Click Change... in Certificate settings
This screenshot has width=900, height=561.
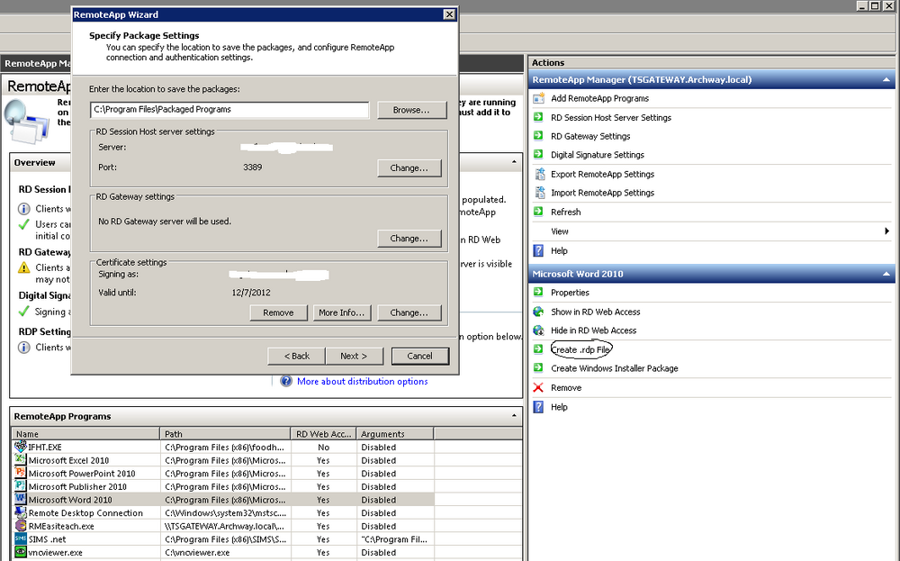pos(409,312)
